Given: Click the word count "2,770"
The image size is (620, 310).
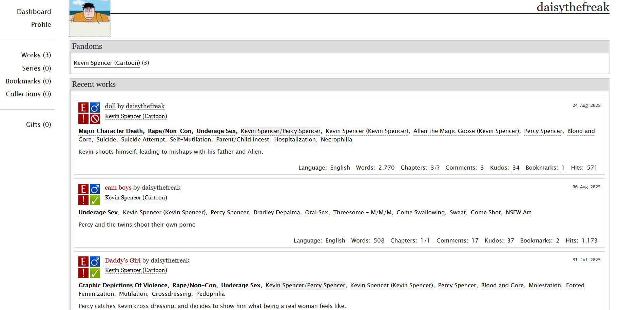Looking at the screenshot, I should [387, 168].
